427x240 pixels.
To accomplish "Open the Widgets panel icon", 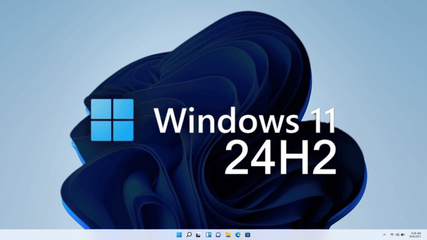I will coord(208,235).
